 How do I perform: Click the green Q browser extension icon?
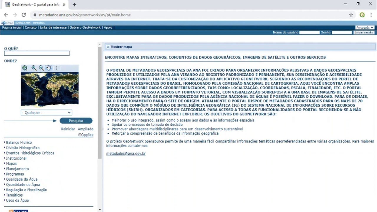point(362,15)
